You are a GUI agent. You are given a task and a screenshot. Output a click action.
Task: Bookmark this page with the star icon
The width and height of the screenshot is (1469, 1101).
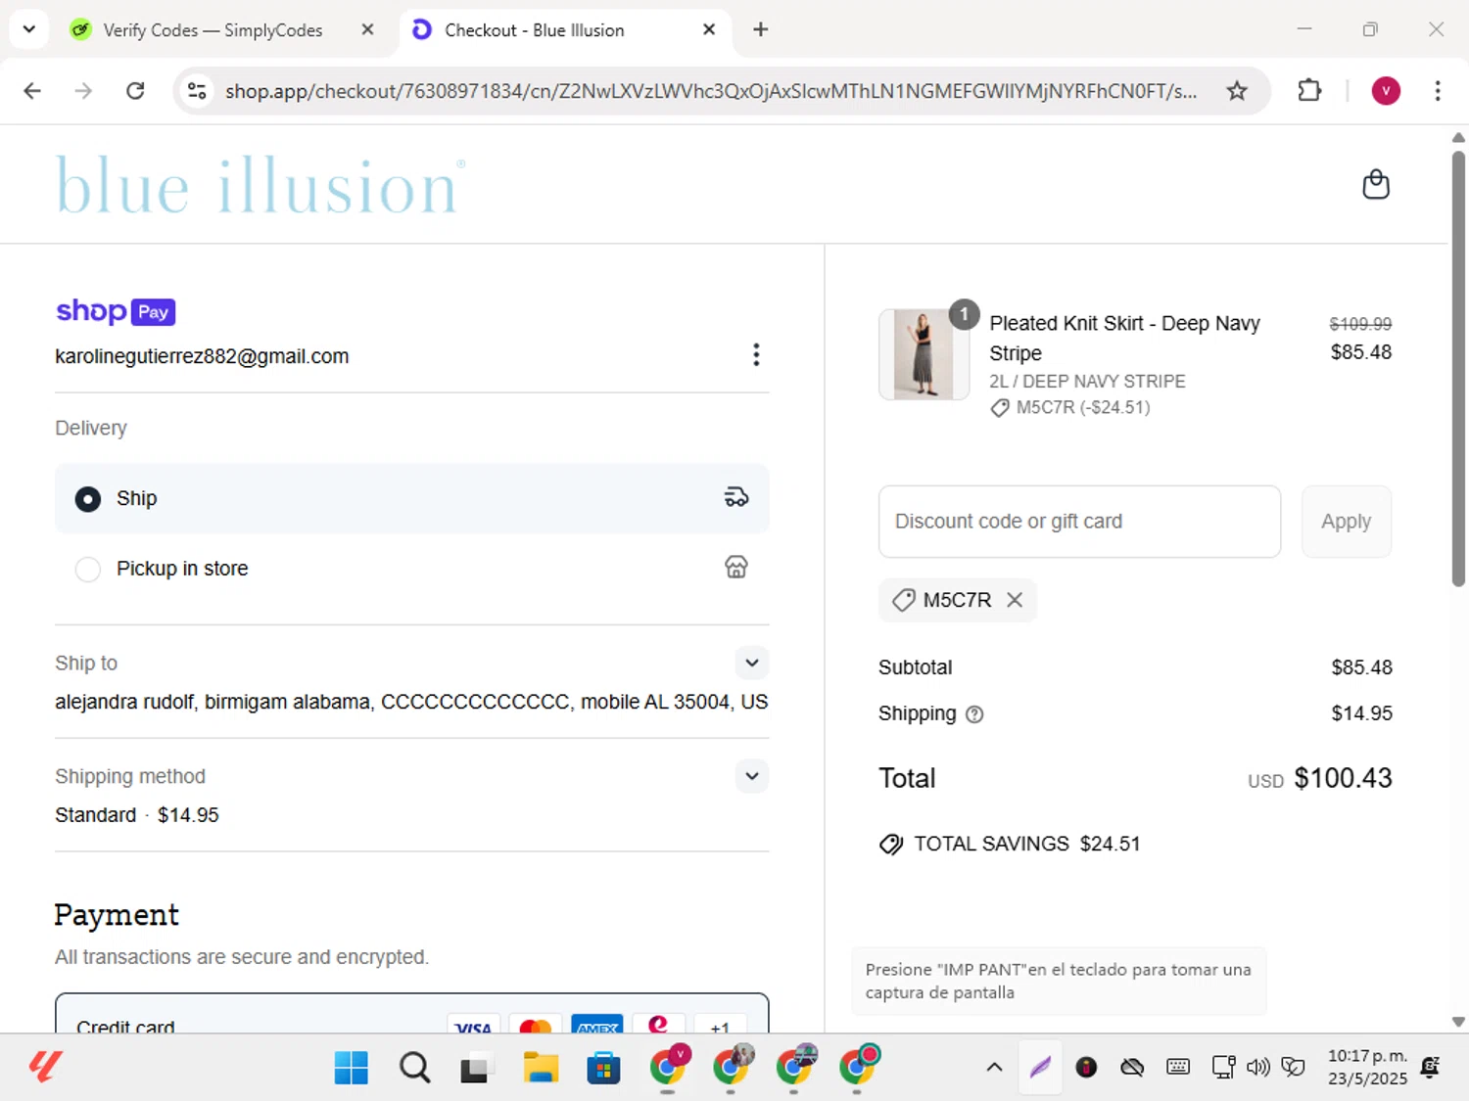1237,91
